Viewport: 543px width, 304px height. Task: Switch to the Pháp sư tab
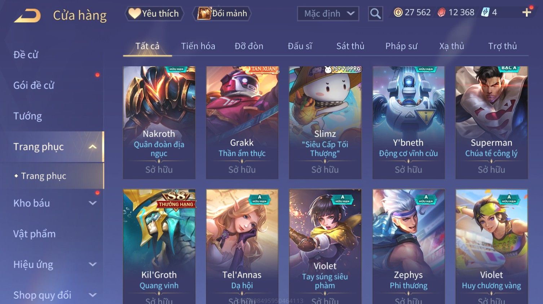pos(401,46)
